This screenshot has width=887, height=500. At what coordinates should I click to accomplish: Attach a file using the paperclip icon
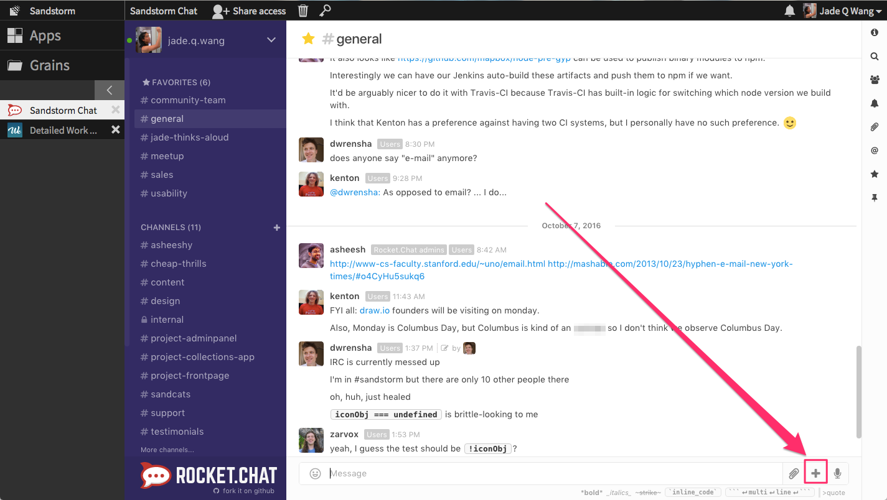[793, 473]
